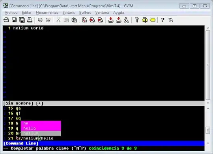Click the 'coincidencia 3 de 3' status message
This screenshot has height=154, width=213.
pyautogui.click(x=113, y=148)
